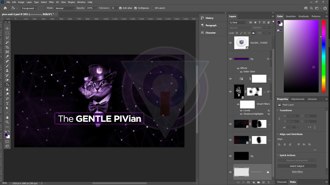Image resolution: width=330 pixels, height=185 pixels.
Task: Select the Rectangular Marquee tool
Action: 7,33
